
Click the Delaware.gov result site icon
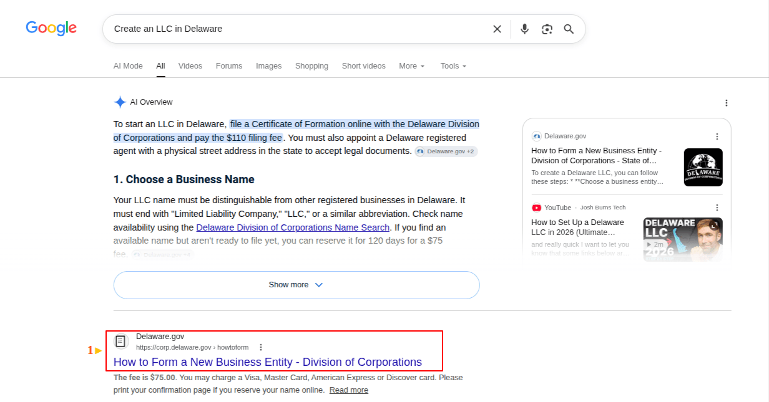click(x=121, y=341)
